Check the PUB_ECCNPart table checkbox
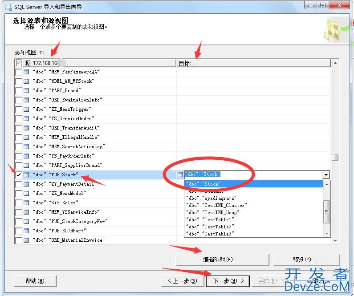Image resolution: width=354 pixels, height=296 pixels. pyautogui.click(x=19, y=231)
